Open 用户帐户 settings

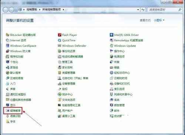tap(65, 111)
